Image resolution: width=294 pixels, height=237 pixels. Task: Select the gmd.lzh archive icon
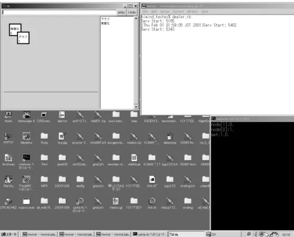coord(98,160)
